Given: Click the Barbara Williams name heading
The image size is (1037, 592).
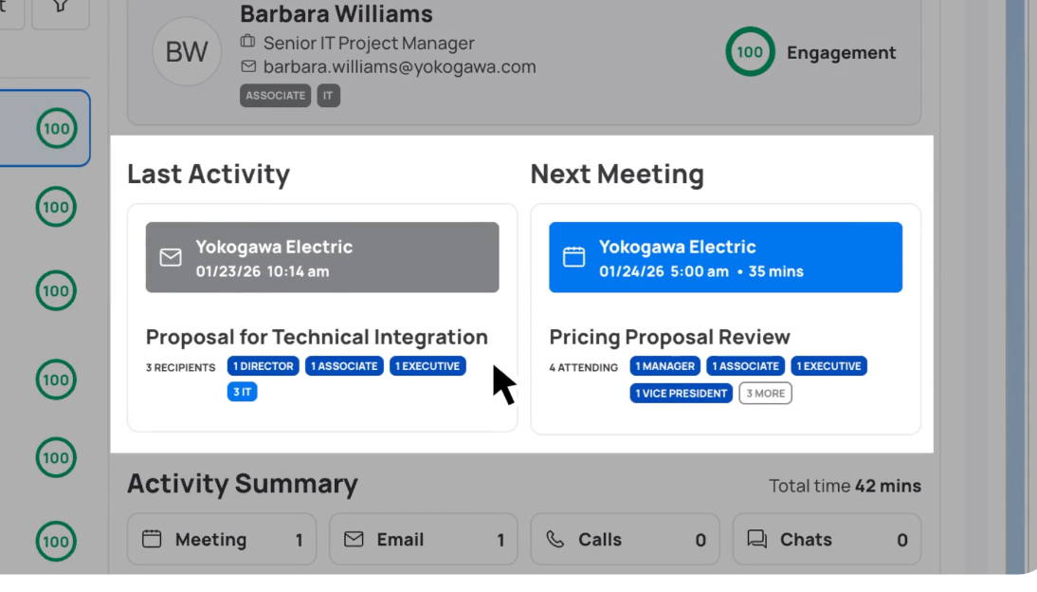Looking at the screenshot, I should (x=336, y=14).
